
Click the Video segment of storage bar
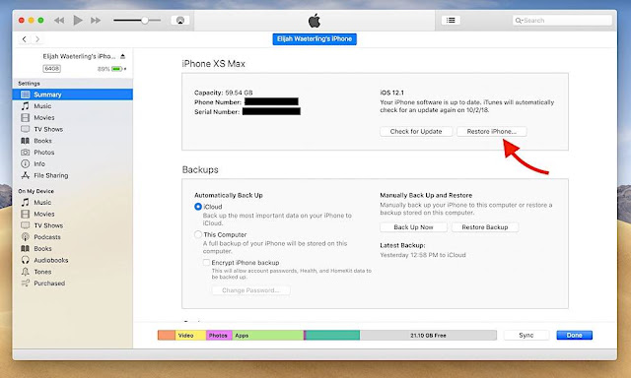click(190, 335)
